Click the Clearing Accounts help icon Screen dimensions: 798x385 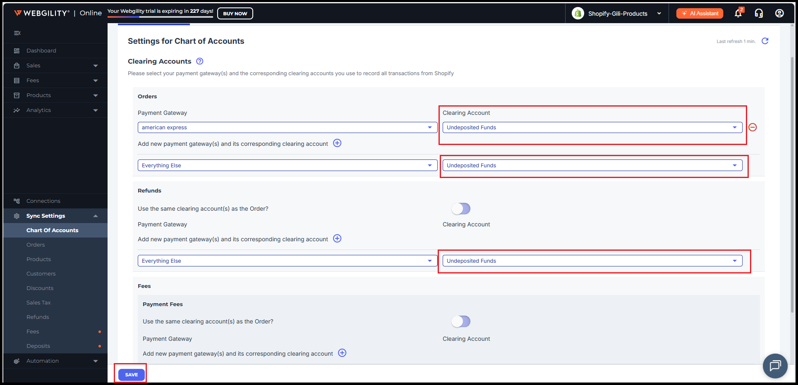[200, 61]
